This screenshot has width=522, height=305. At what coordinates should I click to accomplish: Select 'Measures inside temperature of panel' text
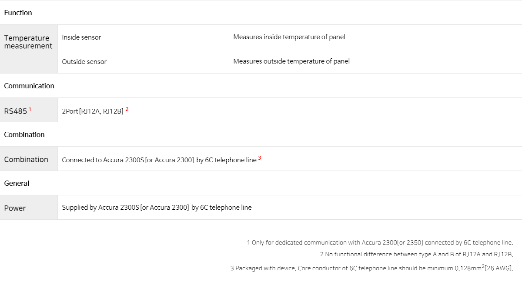tap(289, 37)
